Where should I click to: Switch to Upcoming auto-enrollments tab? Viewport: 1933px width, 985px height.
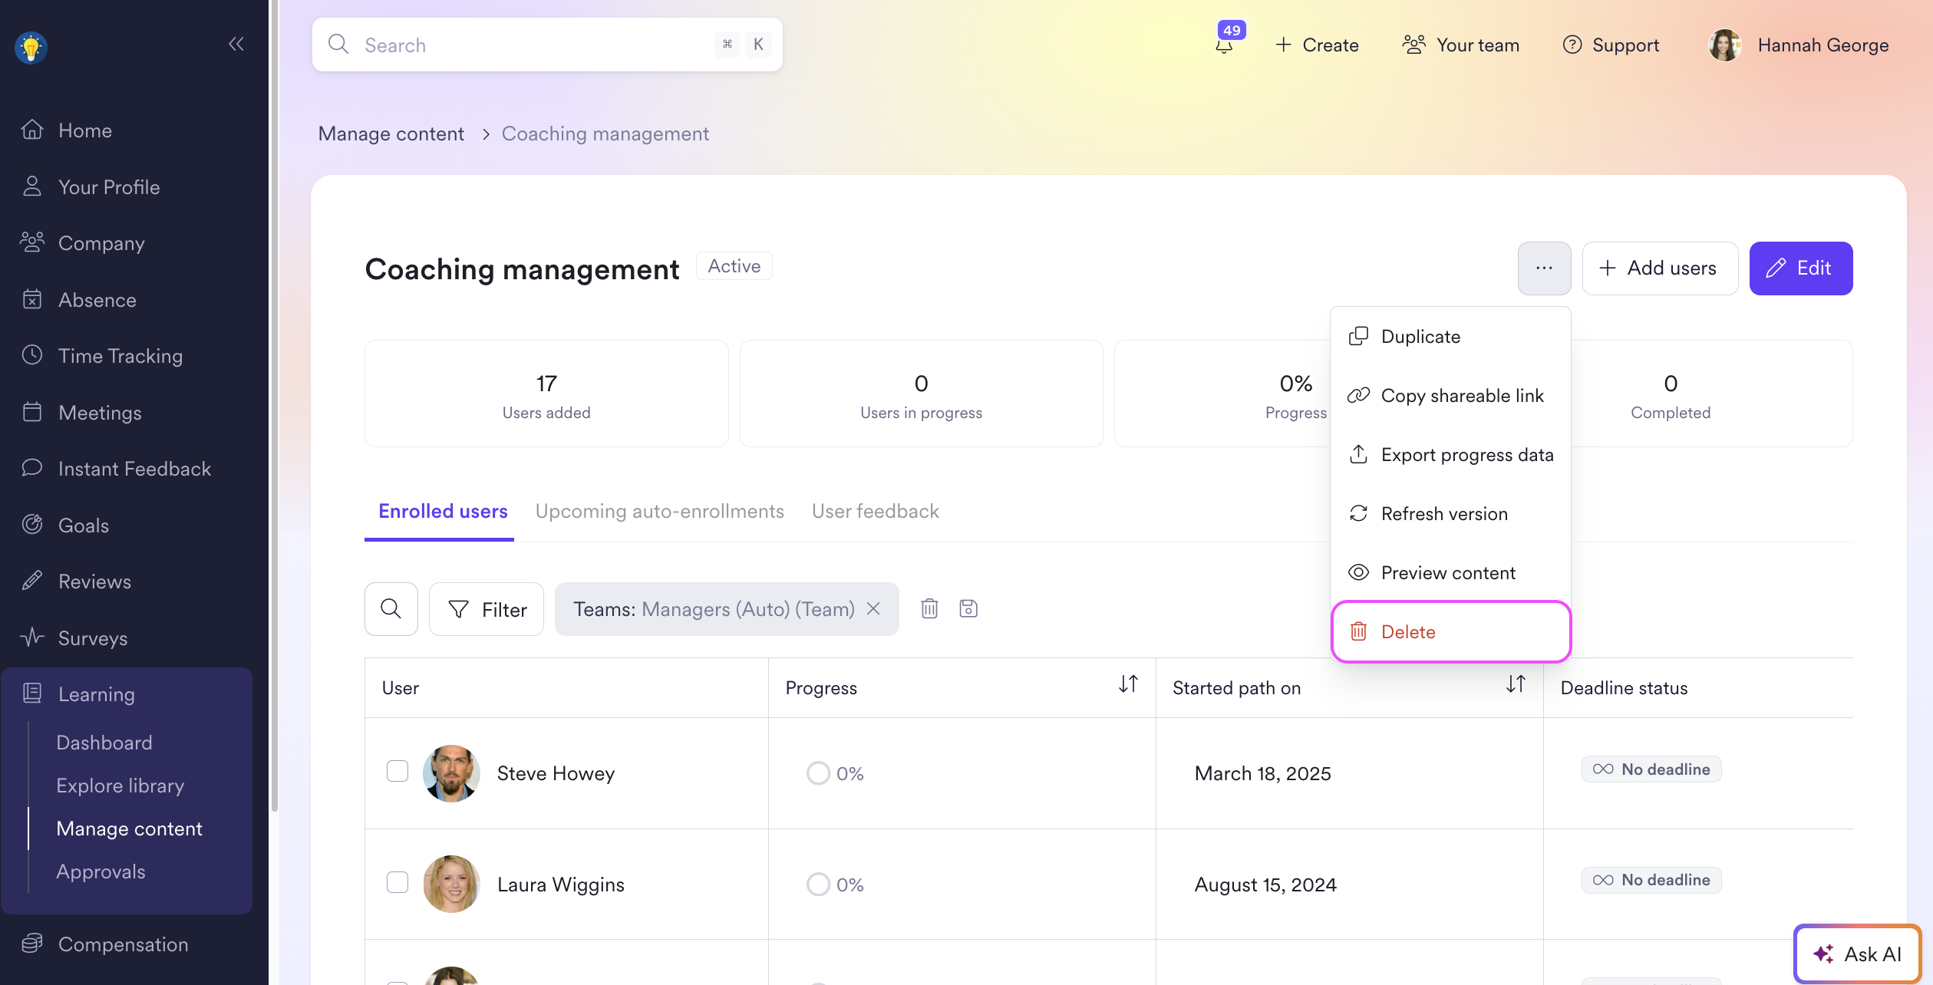659,512
